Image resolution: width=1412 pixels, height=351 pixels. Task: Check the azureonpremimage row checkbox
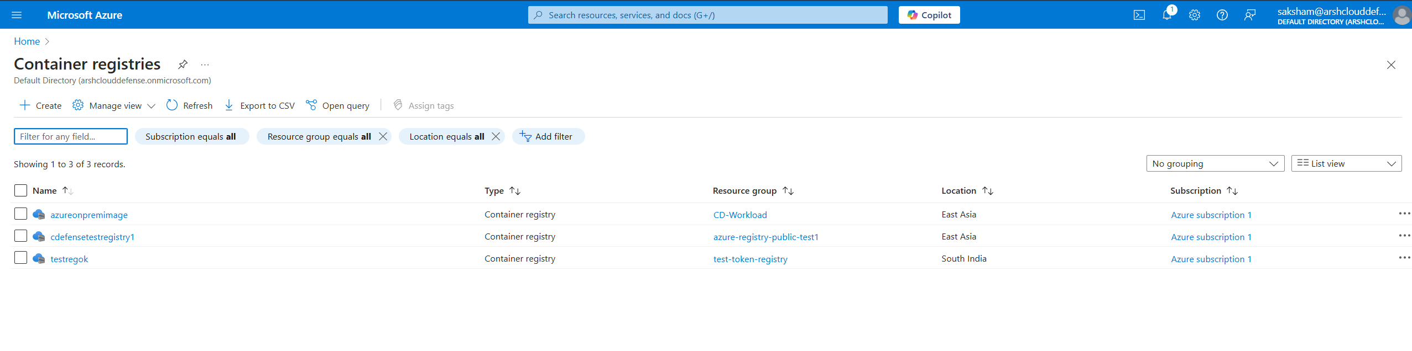pyautogui.click(x=20, y=214)
